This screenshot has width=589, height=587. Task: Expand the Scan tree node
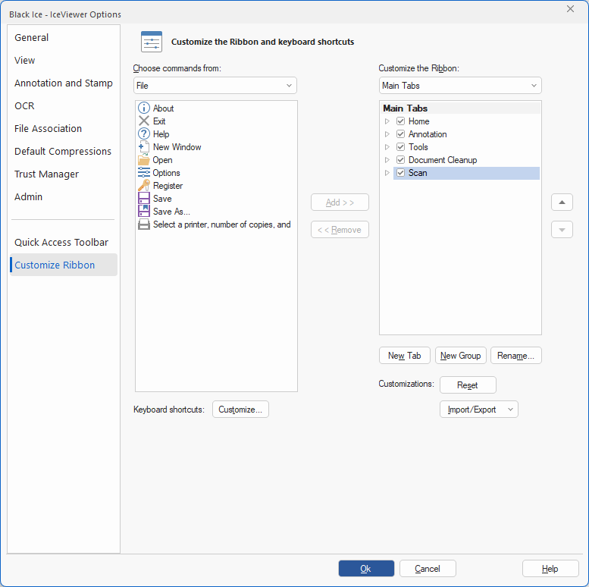tap(387, 172)
